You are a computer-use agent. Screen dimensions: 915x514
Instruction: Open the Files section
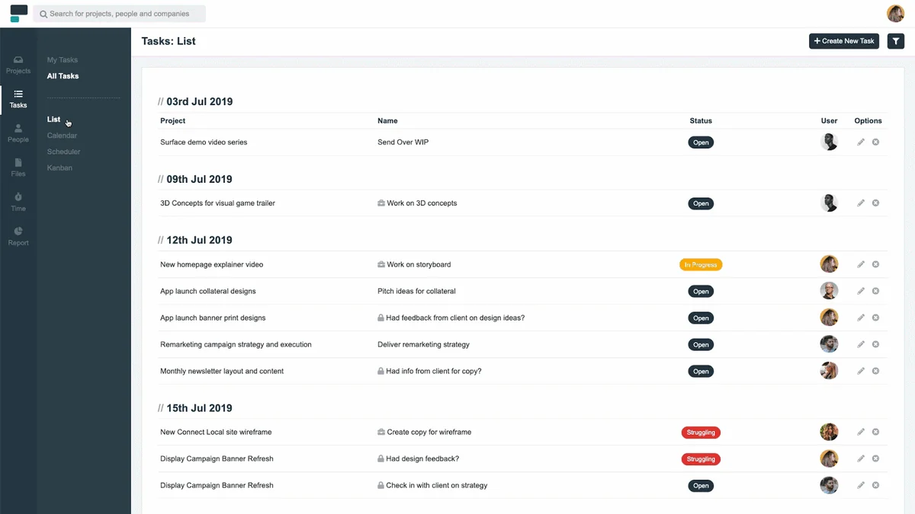click(18, 167)
